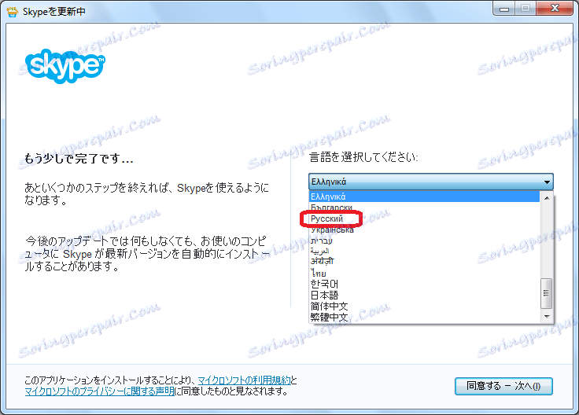Select 简体中文 Simplified Chinese option
The image size is (579, 415).
pos(424,307)
